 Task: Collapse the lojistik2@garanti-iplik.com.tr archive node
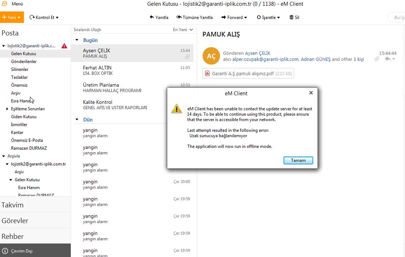pos(7,164)
